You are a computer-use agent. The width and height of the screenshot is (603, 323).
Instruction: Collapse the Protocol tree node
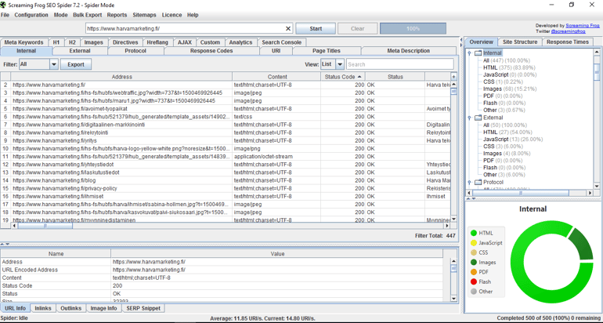coord(470,183)
